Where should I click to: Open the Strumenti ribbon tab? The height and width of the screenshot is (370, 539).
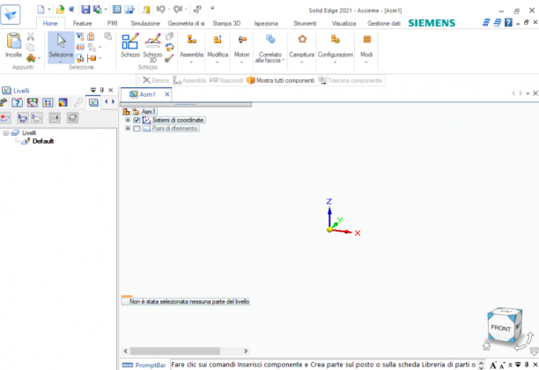click(x=305, y=24)
